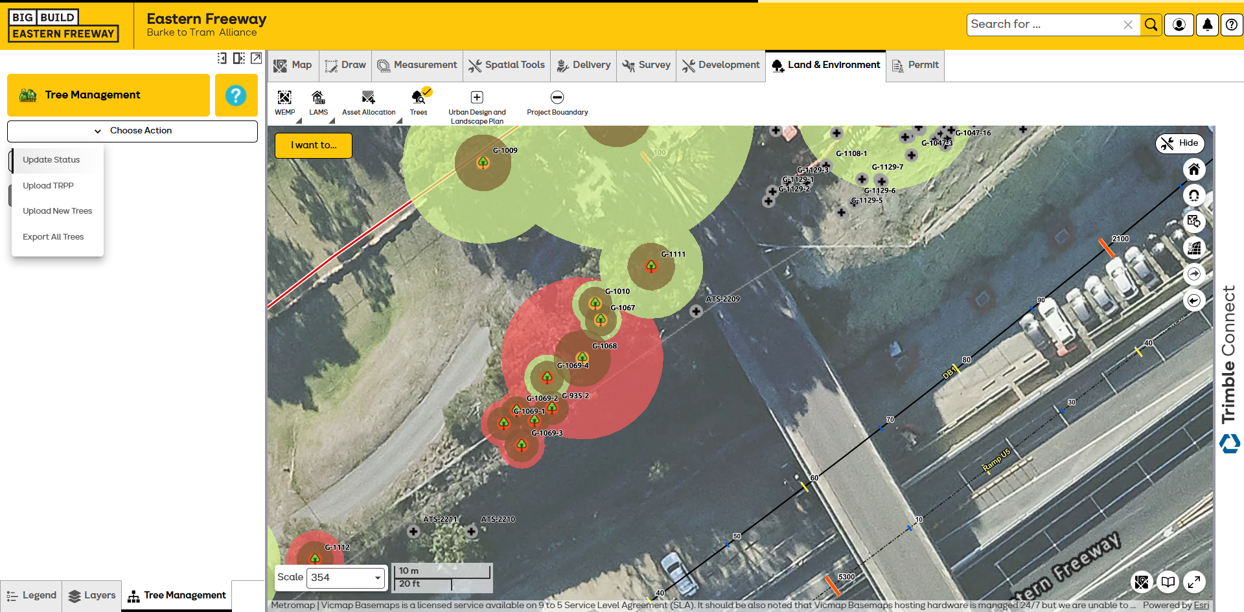This screenshot has width=1244, height=612.
Task: Switch to the Measurement tab
Action: click(417, 65)
